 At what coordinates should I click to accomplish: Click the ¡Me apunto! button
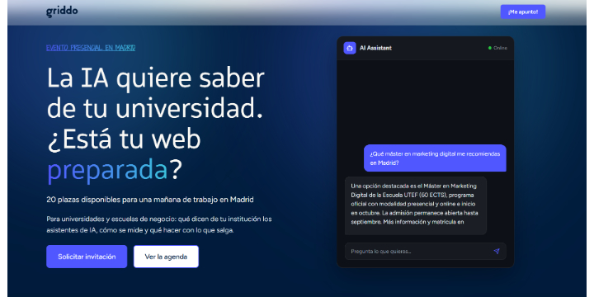pyautogui.click(x=523, y=12)
